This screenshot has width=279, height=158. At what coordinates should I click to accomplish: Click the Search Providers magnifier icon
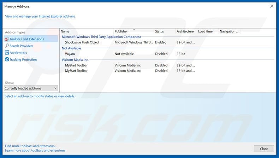point(7,46)
